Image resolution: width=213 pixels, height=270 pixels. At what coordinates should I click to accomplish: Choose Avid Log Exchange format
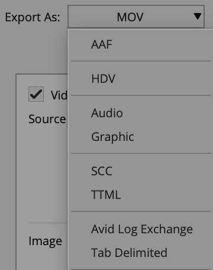pos(141,229)
